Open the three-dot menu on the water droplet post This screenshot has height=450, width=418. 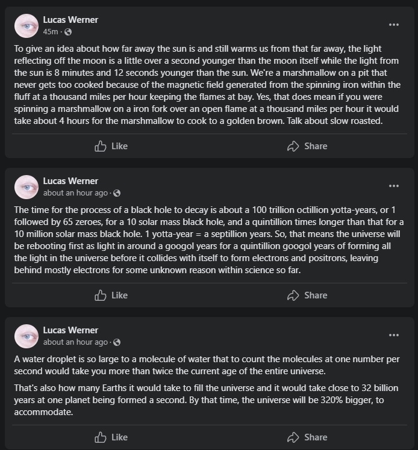[x=393, y=335]
